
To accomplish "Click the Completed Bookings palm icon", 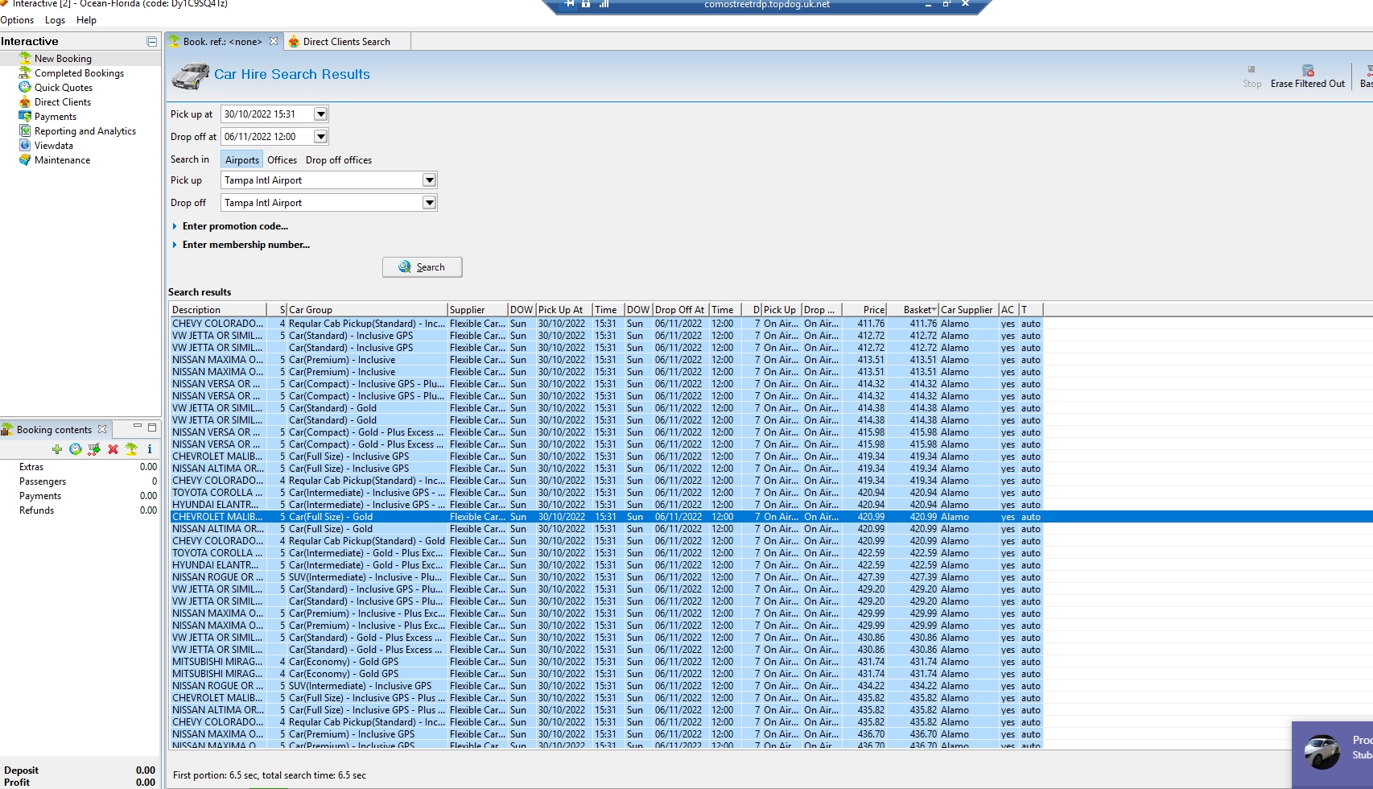I will tap(25, 72).
